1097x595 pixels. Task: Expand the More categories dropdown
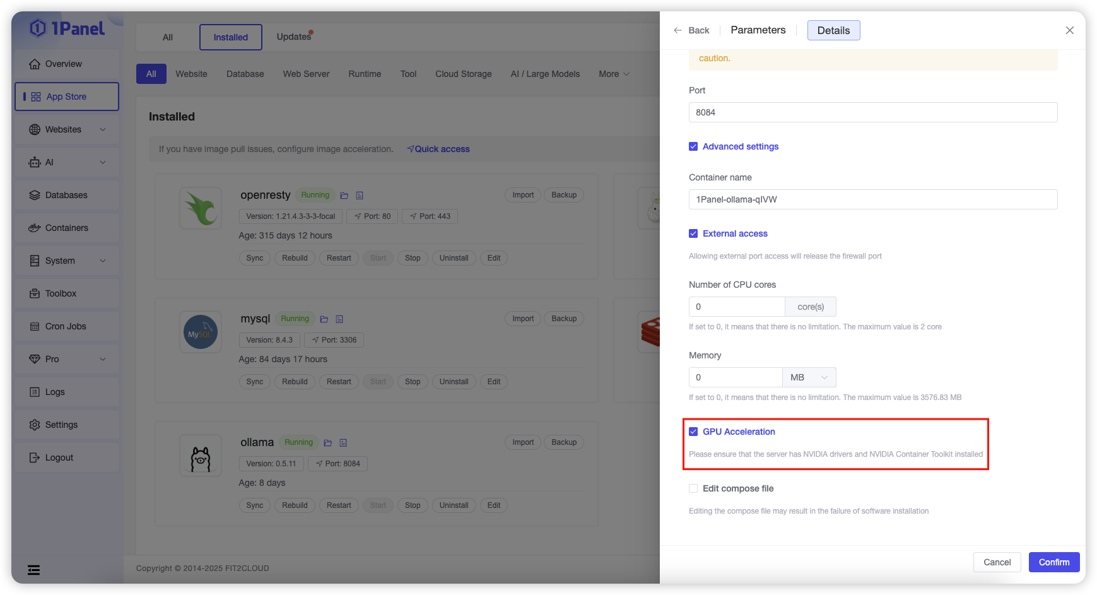(614, 74)
